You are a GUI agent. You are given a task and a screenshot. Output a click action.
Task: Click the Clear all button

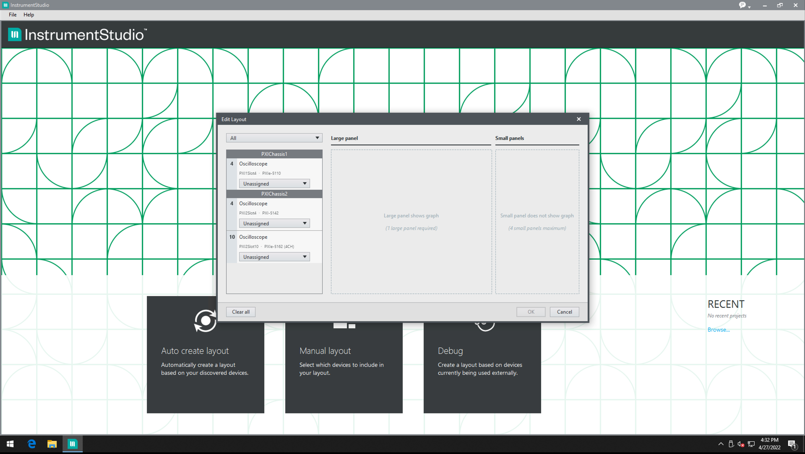click(x=241, y=312)
